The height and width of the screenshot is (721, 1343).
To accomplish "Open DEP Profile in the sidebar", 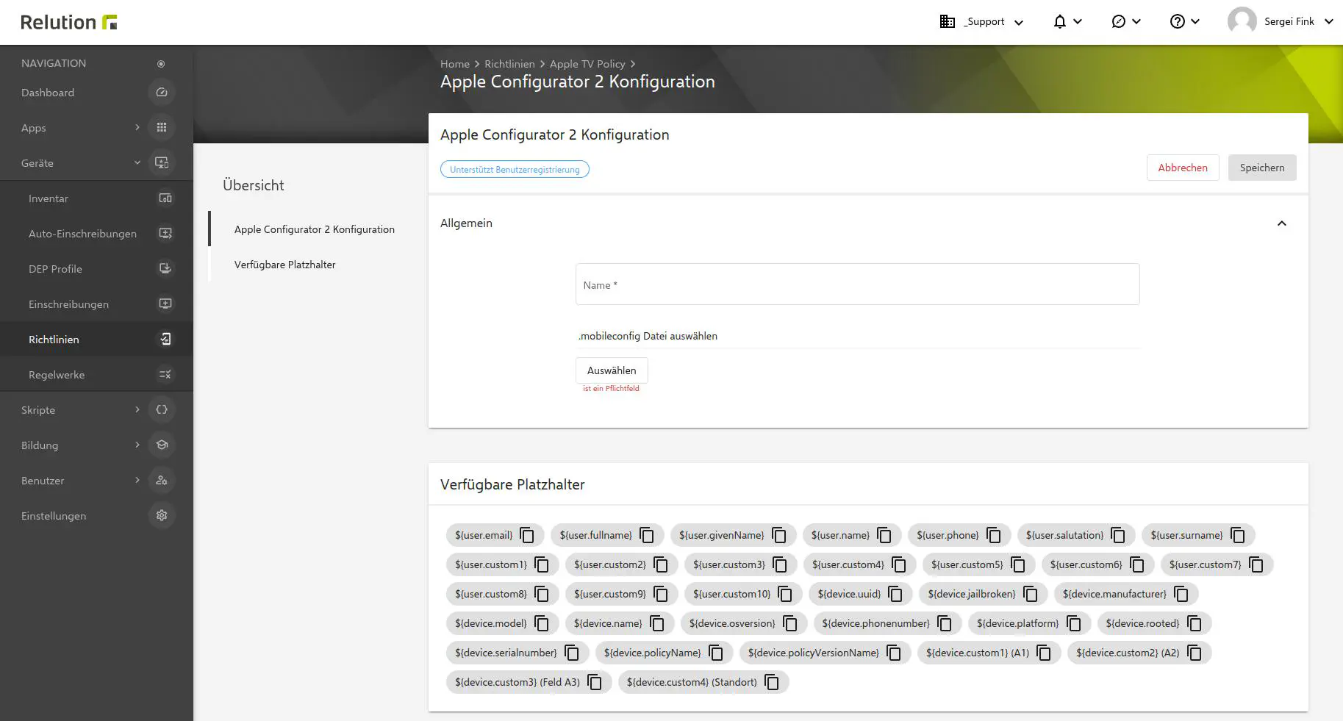I will pyautogui.click(x=96, y=269).
